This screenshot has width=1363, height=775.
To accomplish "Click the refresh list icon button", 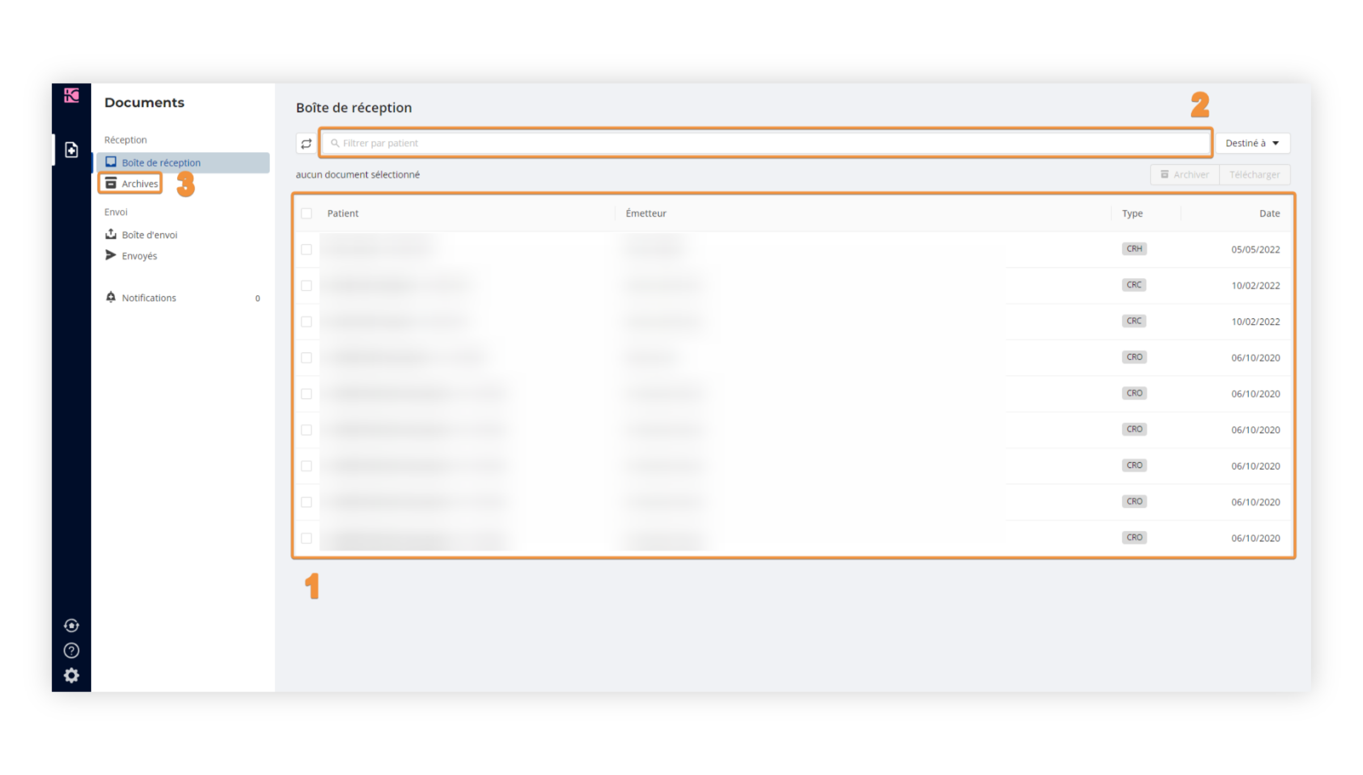I will click(x=306, y=143).
